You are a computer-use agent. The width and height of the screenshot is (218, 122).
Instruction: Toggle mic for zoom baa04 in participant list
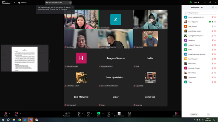pos(213,17)
